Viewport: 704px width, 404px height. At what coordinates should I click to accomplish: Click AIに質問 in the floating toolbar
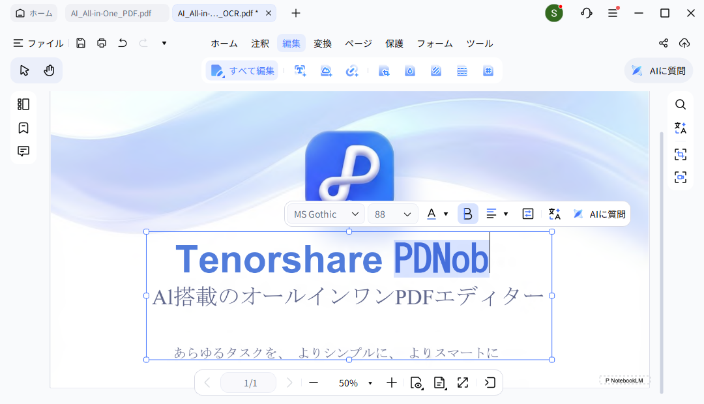(600, 214)
